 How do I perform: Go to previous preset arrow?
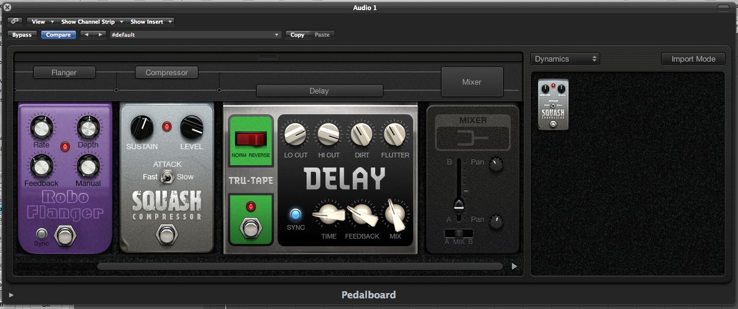(86, 35)
